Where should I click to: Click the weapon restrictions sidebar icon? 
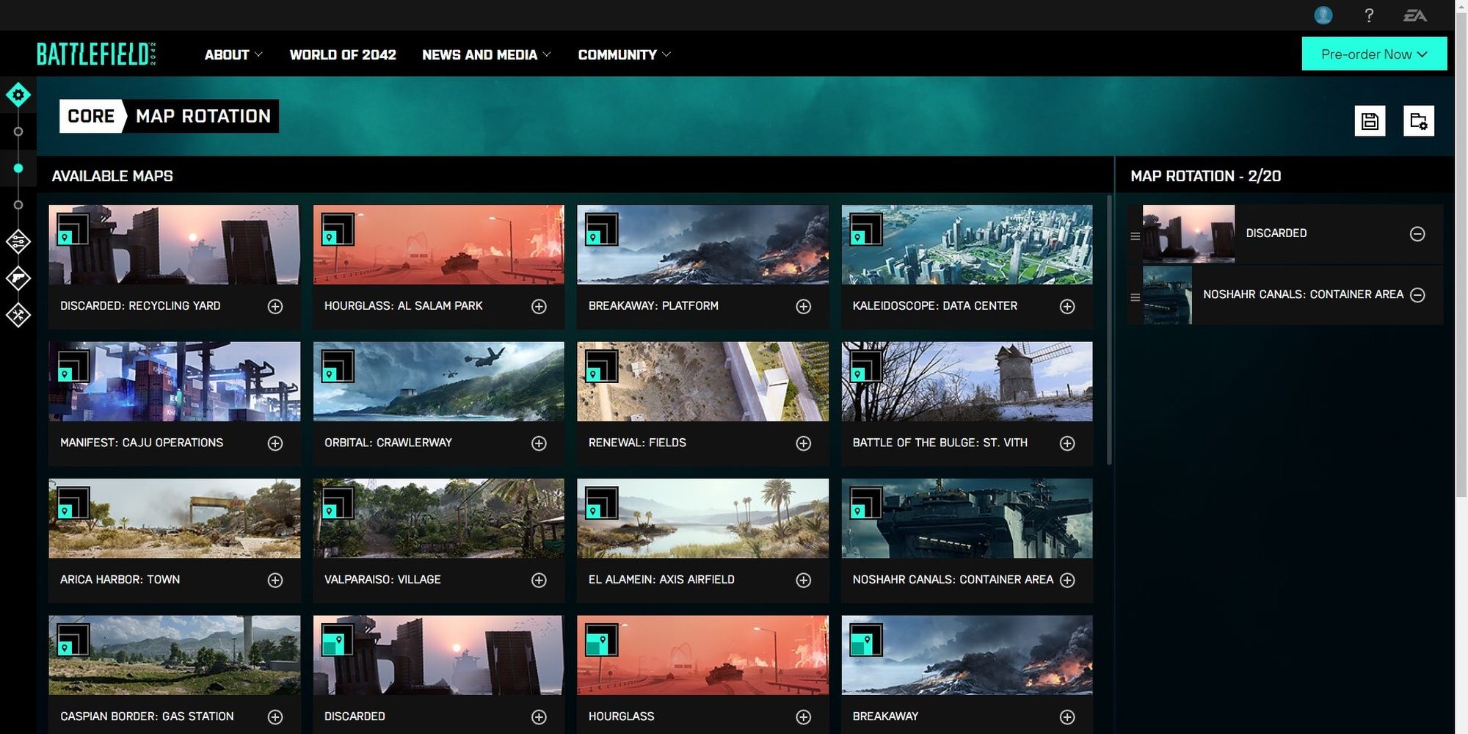[18, 278]
